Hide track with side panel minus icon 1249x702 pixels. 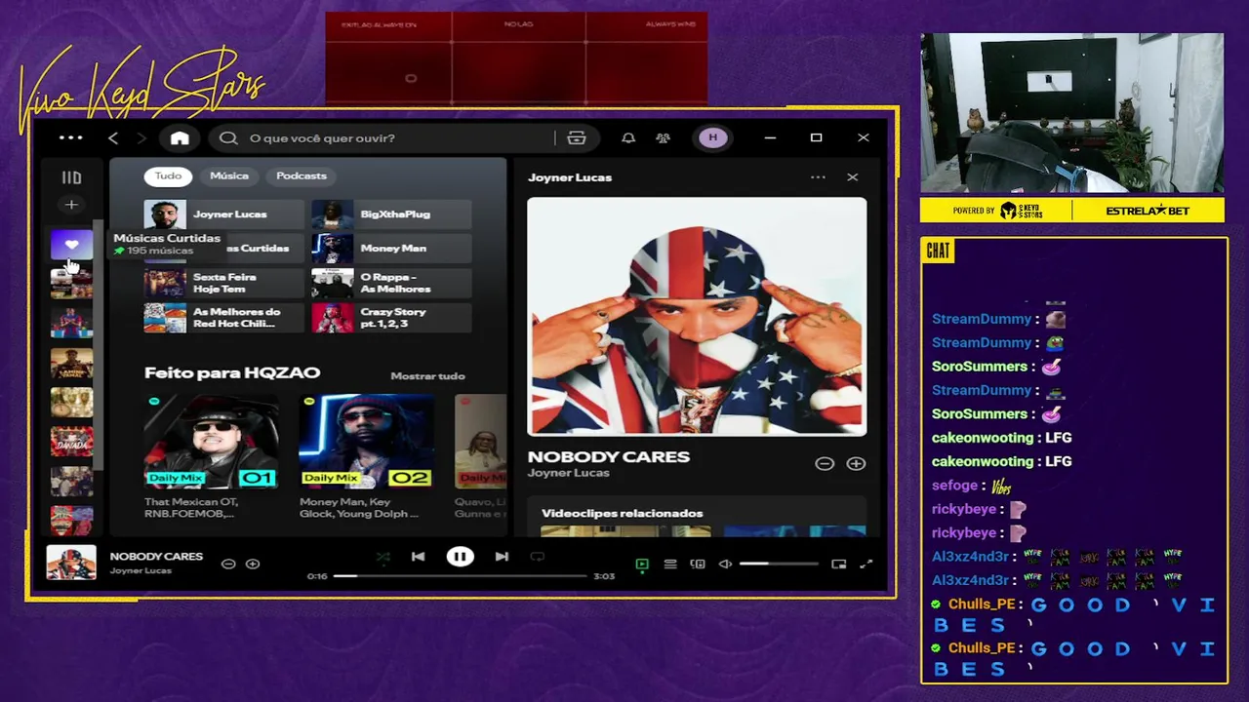[825, 464]
